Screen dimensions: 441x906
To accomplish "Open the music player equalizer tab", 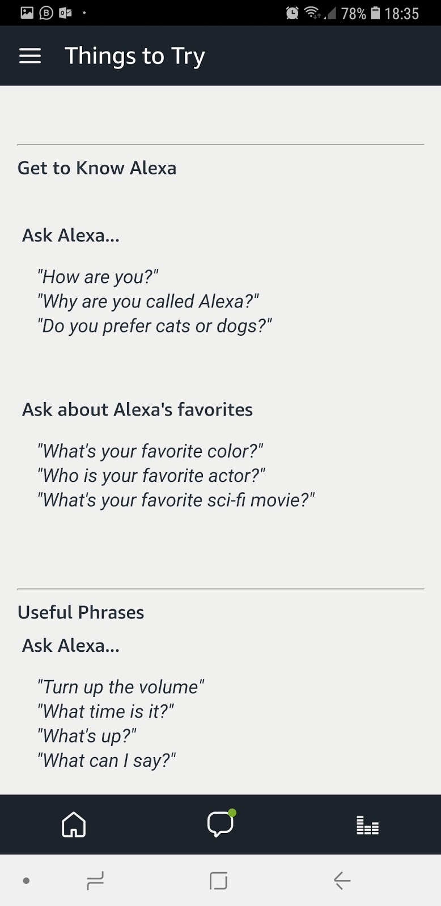I will point(367,825).
